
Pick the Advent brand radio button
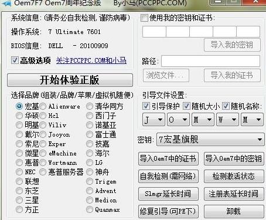pyautogui.click(x=90, y=191)
